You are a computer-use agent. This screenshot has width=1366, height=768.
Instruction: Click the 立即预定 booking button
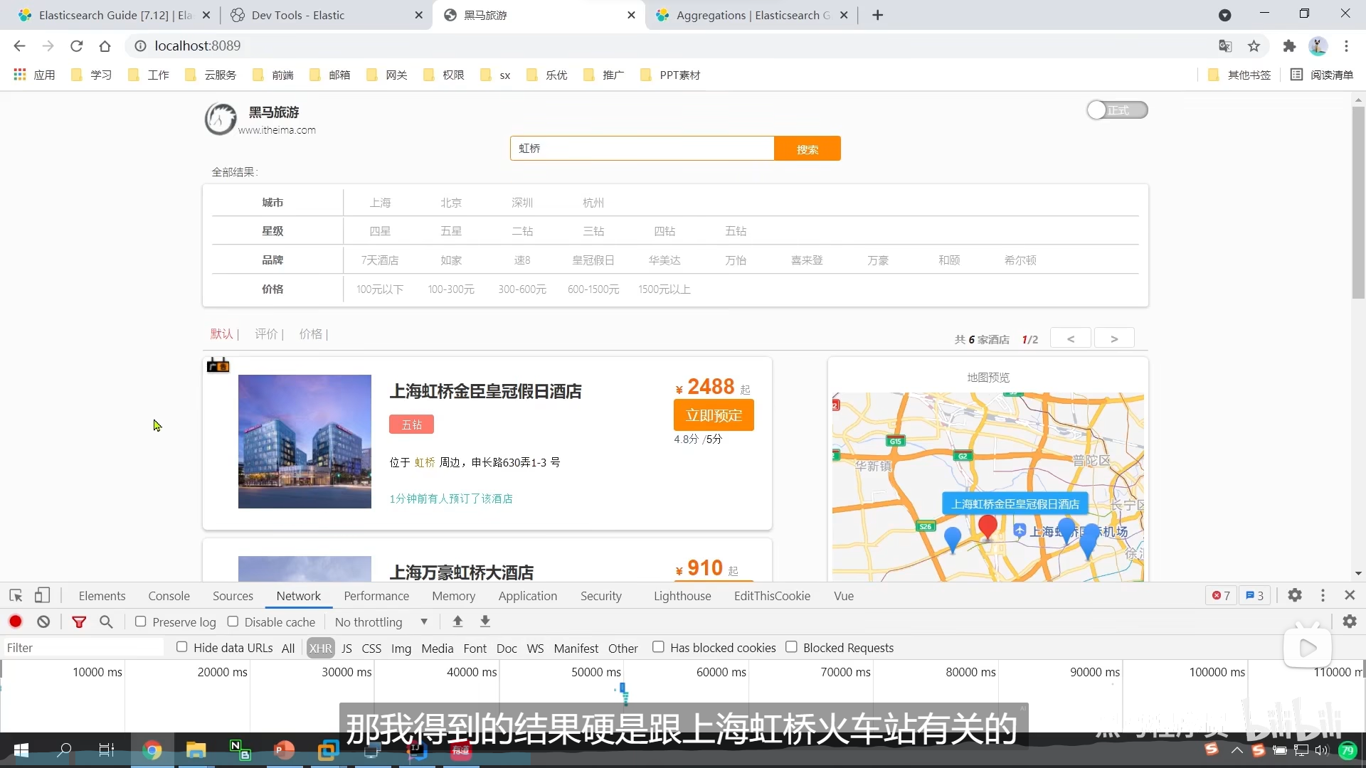[714, 415]
